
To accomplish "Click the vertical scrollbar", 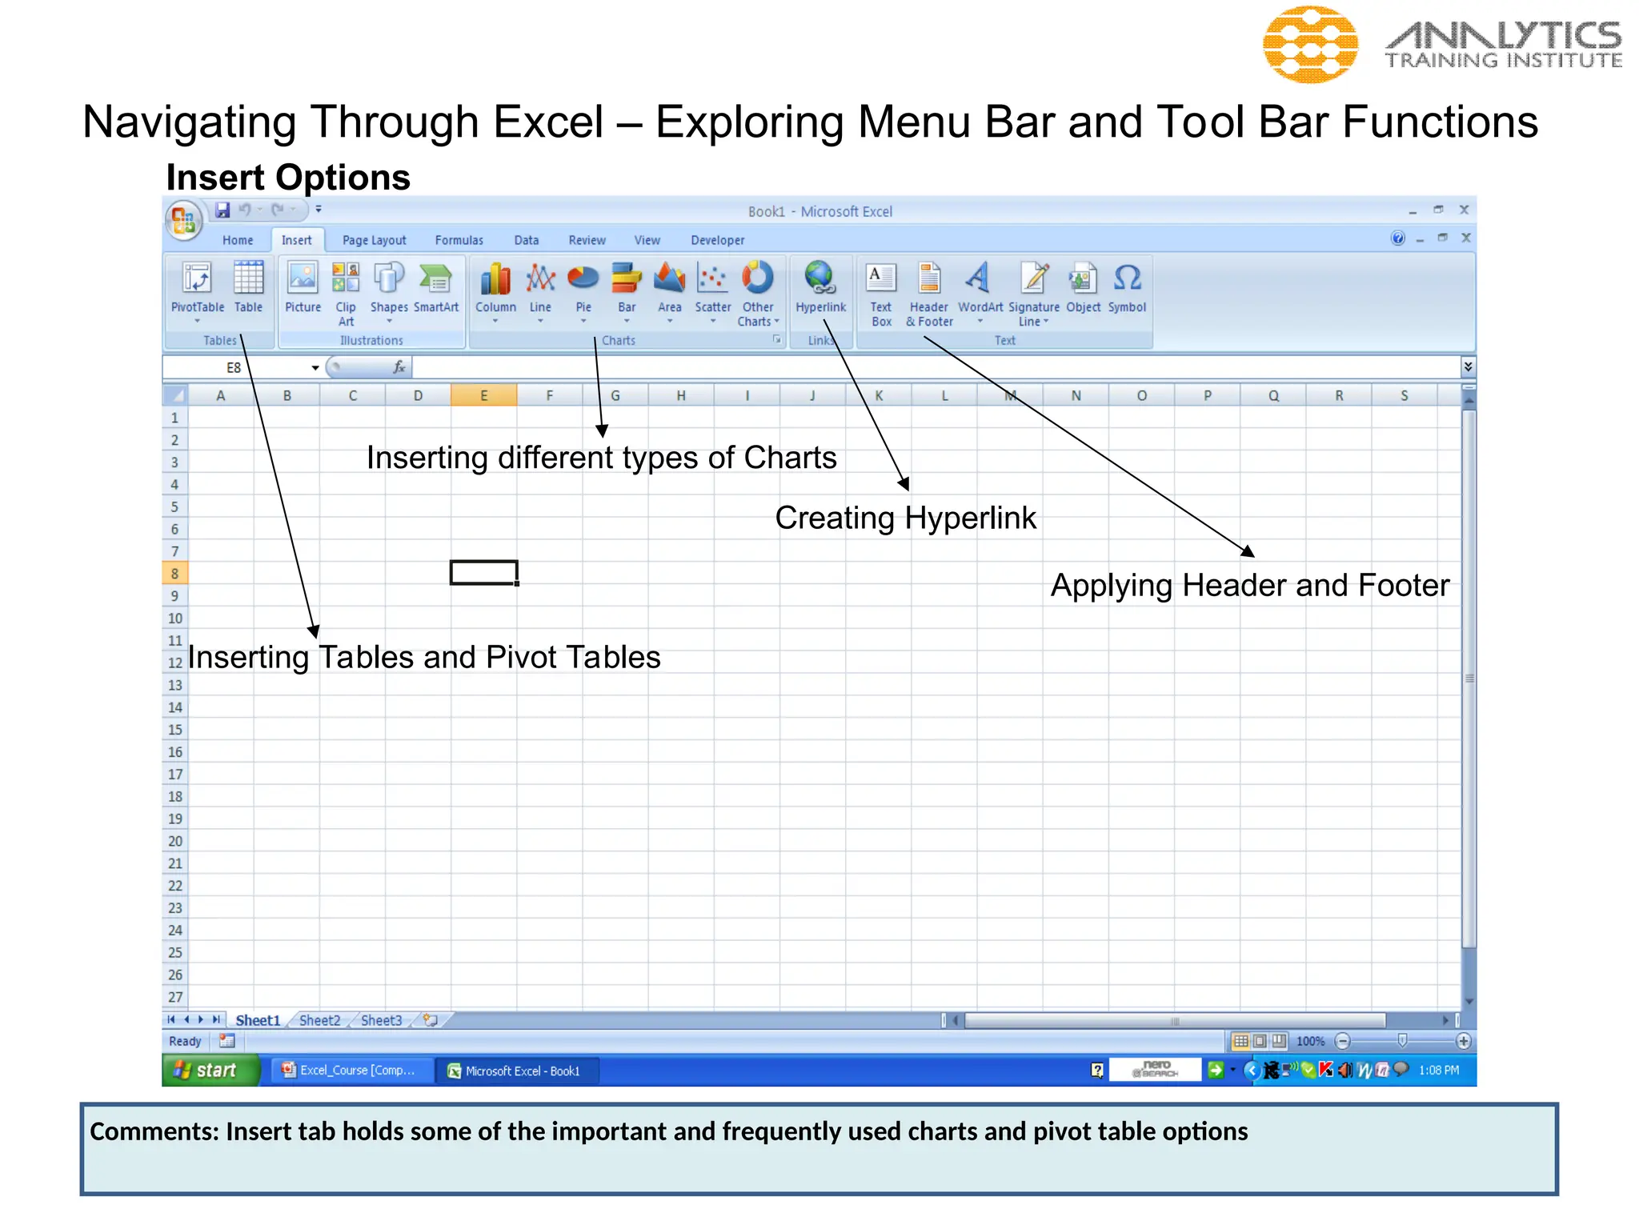I will coord(1469,679).
